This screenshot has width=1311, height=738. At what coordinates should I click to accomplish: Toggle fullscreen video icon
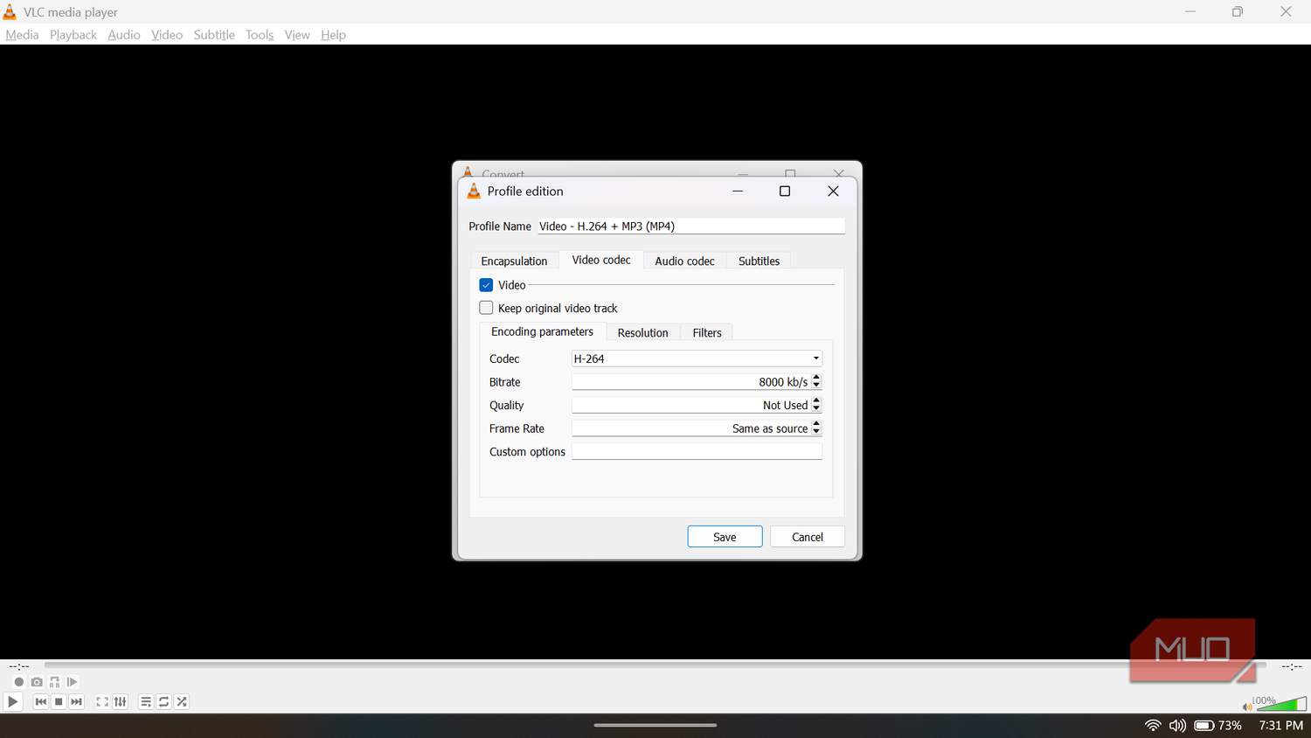[102, 701]
